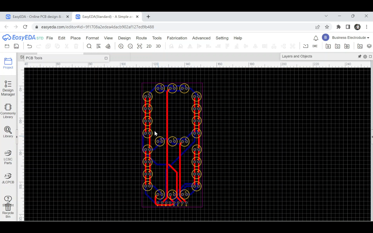Select the Search tool in toolbar
The width and height of the screenshot is (373, 233).
[89, 46]
